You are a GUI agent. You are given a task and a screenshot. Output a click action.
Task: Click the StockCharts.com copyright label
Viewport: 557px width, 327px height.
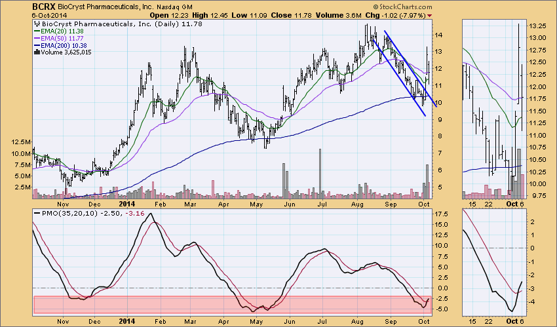click(x=403, y=7)
